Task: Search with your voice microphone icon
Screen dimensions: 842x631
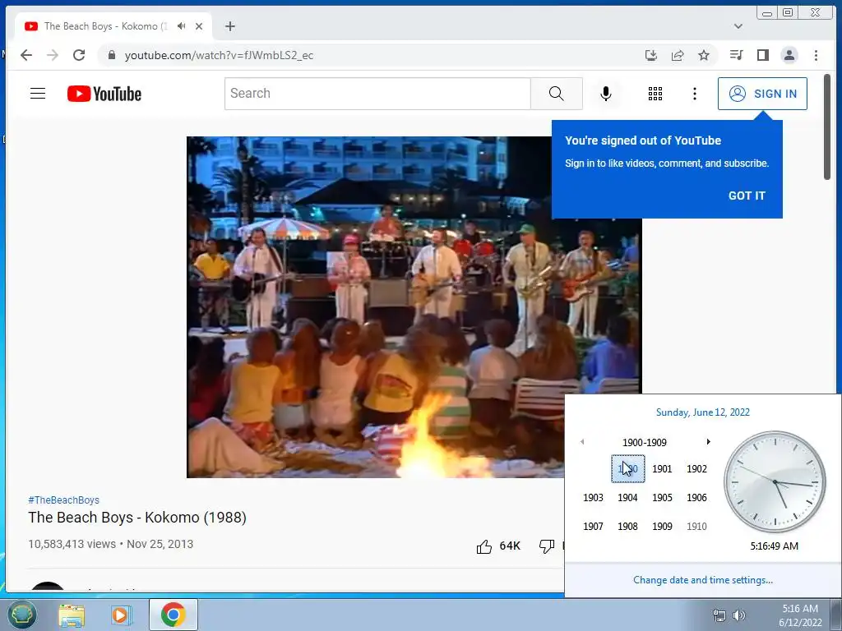Action: 606,94
